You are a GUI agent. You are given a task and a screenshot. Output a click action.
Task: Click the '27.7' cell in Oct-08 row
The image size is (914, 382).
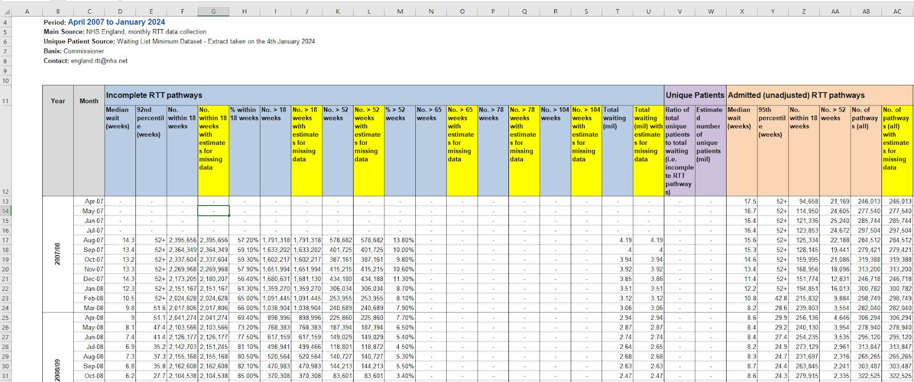click(151, 376)
